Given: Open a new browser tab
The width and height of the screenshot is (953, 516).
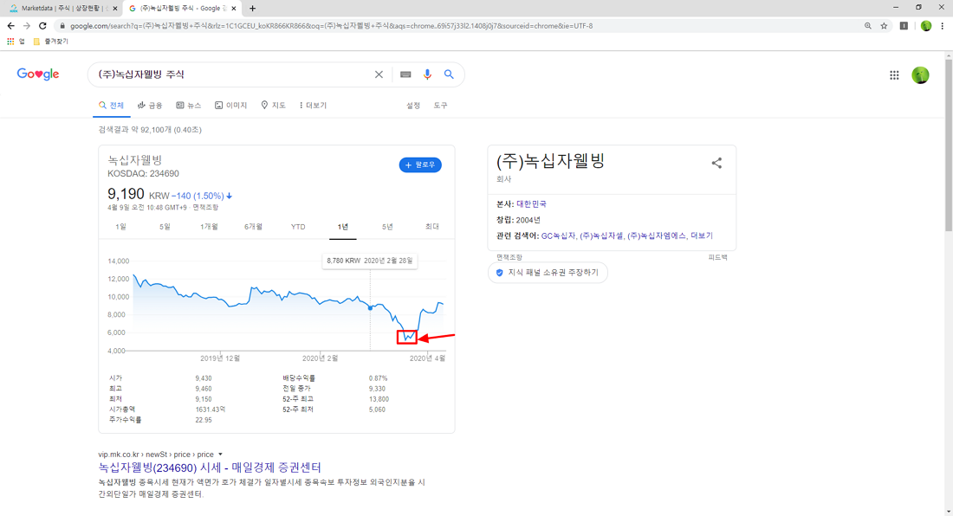Looking at the screenshot, I should [252, 9].
